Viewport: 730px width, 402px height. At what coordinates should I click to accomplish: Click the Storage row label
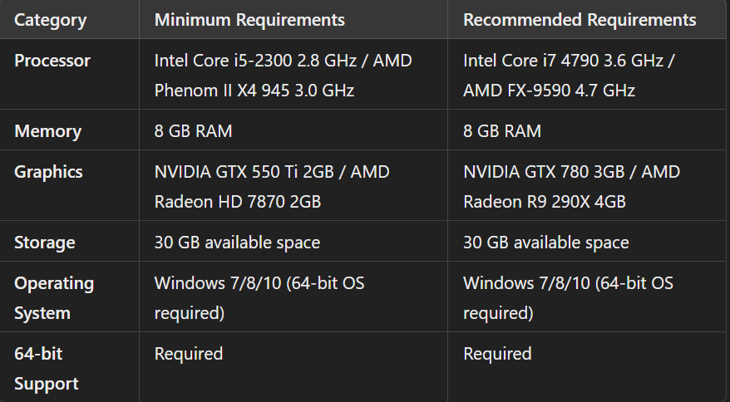[45, 243]
